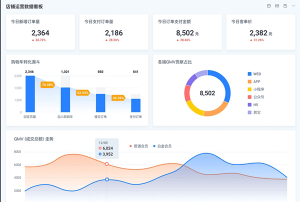Toggle WEB legend item in donut chart
300x202 pixels.
pos(253,73)
